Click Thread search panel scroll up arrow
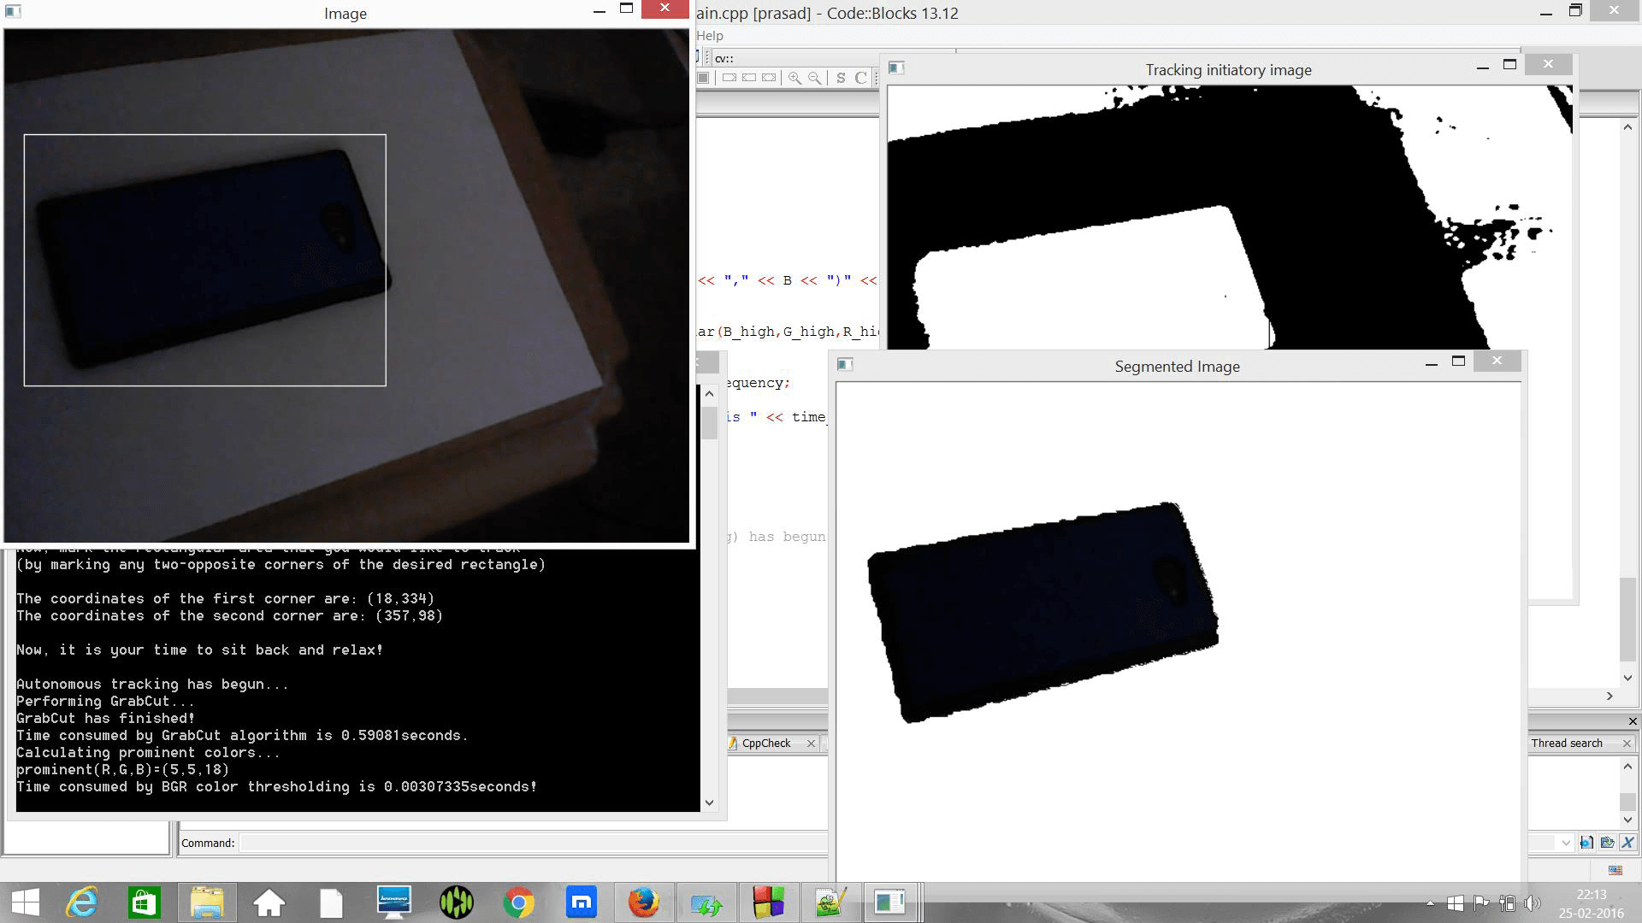 (x=1627, y=767)
